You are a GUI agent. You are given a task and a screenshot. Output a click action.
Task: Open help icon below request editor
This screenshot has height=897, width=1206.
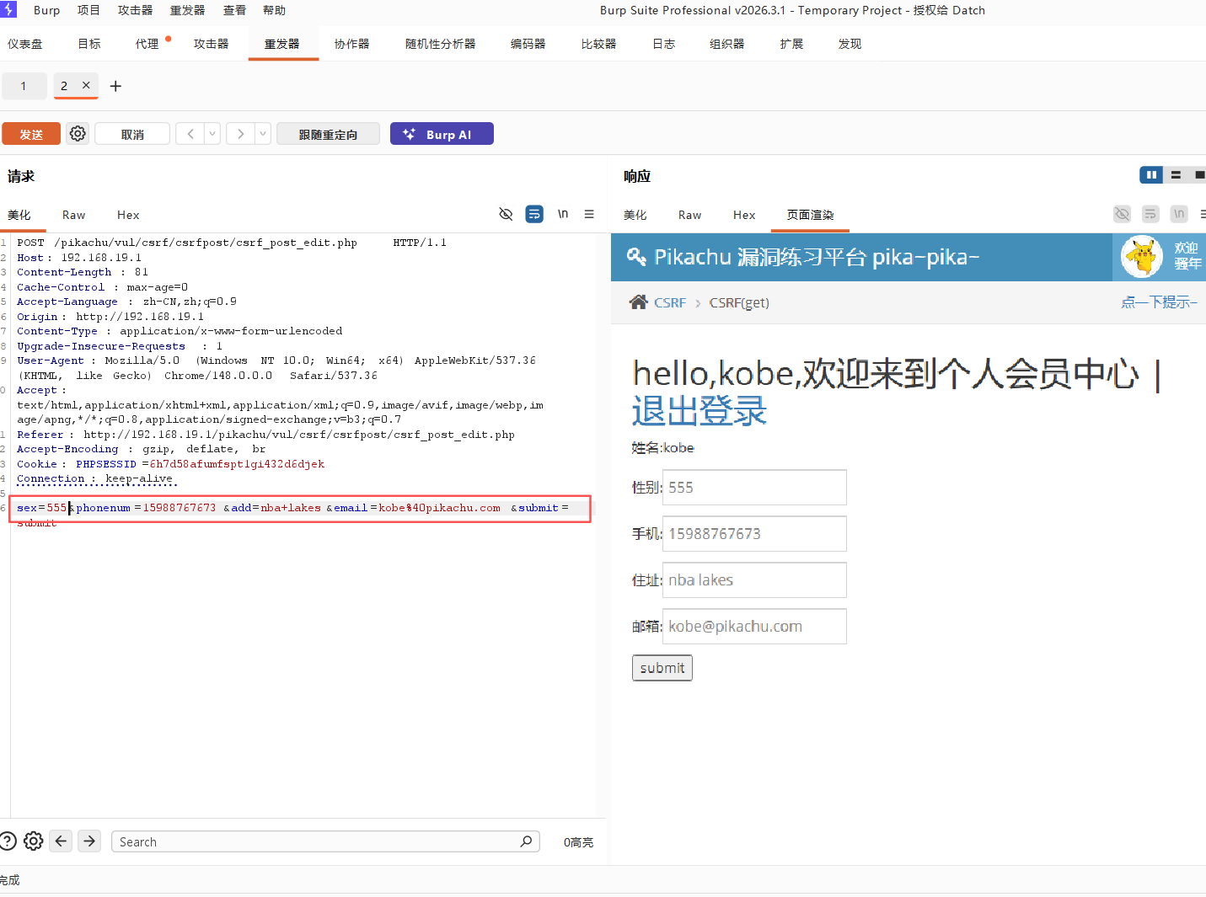(8, 841)
